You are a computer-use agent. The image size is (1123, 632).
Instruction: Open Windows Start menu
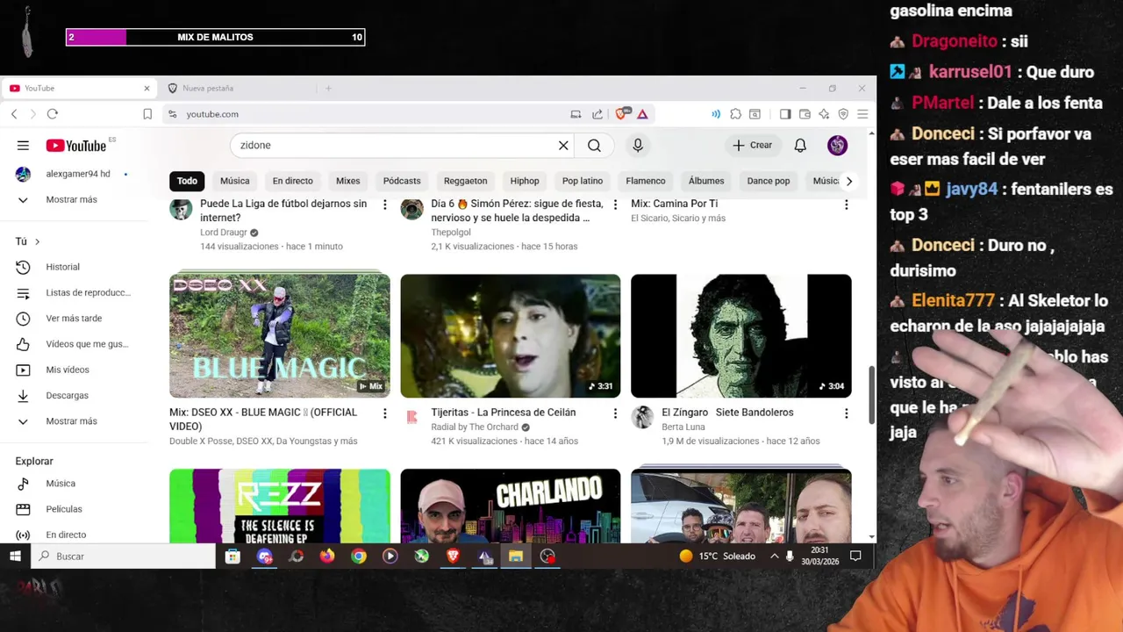click(x=15, y=556)
